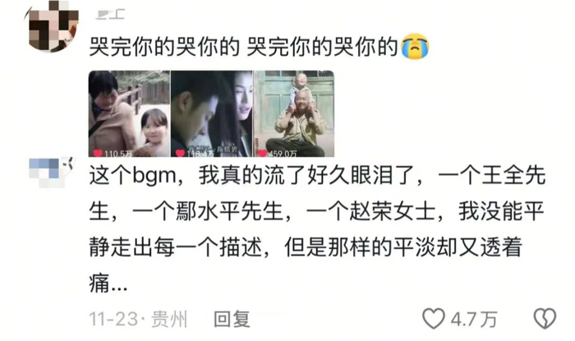Tap the 11-23 · 贵州 timestamp

[138, 319]
